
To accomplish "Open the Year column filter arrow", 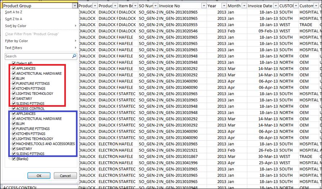I will click(224, 6).
